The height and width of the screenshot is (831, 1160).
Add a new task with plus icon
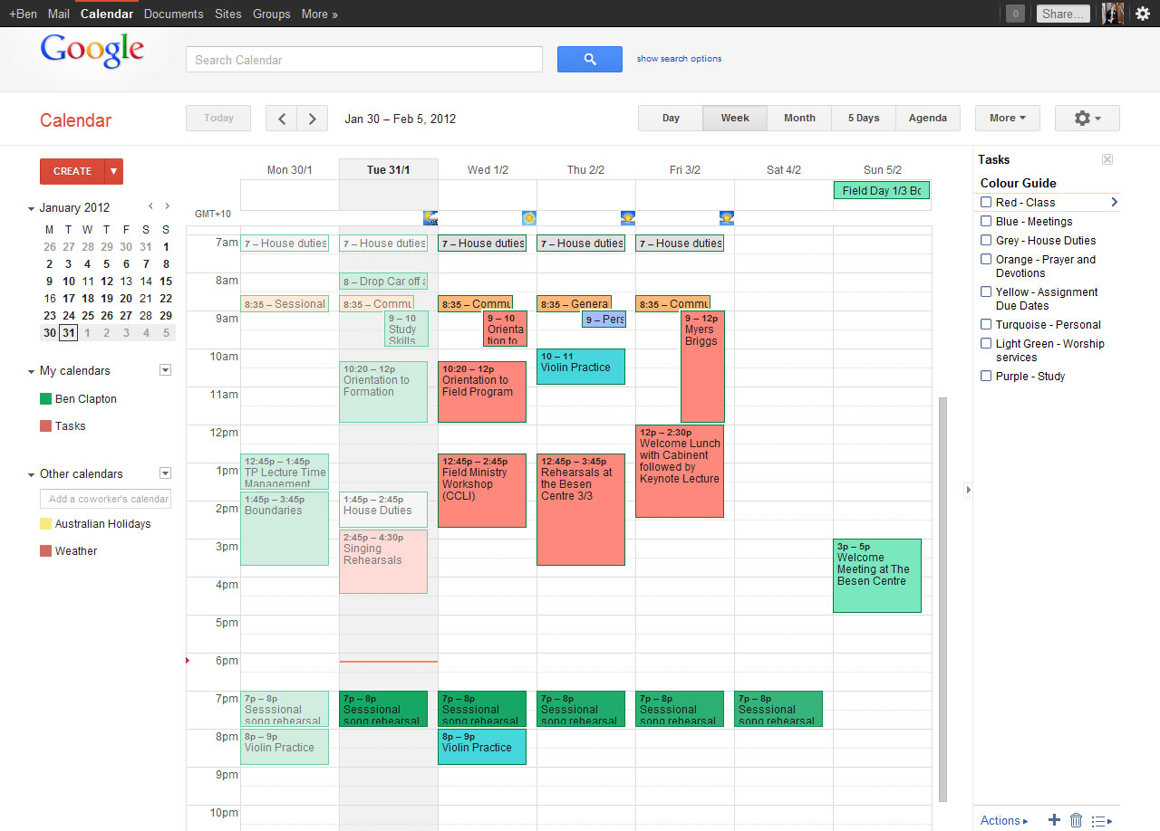(x=1054, y=820)
